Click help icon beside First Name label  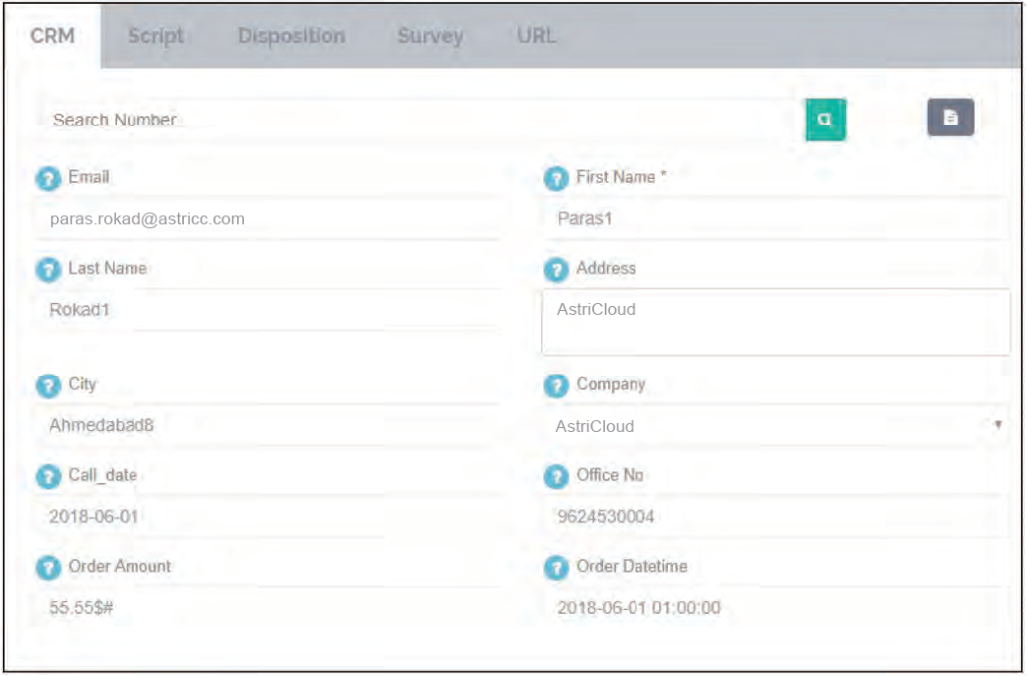556,179
